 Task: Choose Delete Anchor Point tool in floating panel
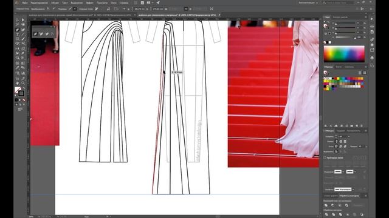(47, 34)
